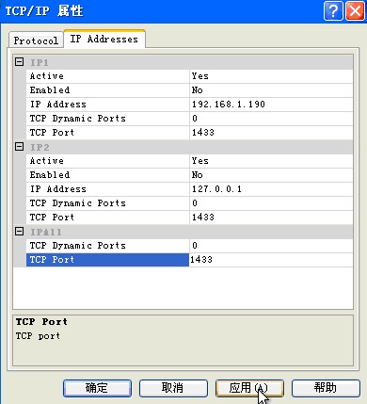Select IPAll TCP Dynamic Ports label
The width and height of the screenshot is (367, 404).
pos(107,246)
